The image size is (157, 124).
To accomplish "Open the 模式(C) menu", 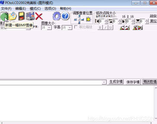I will tap(35, 9).
